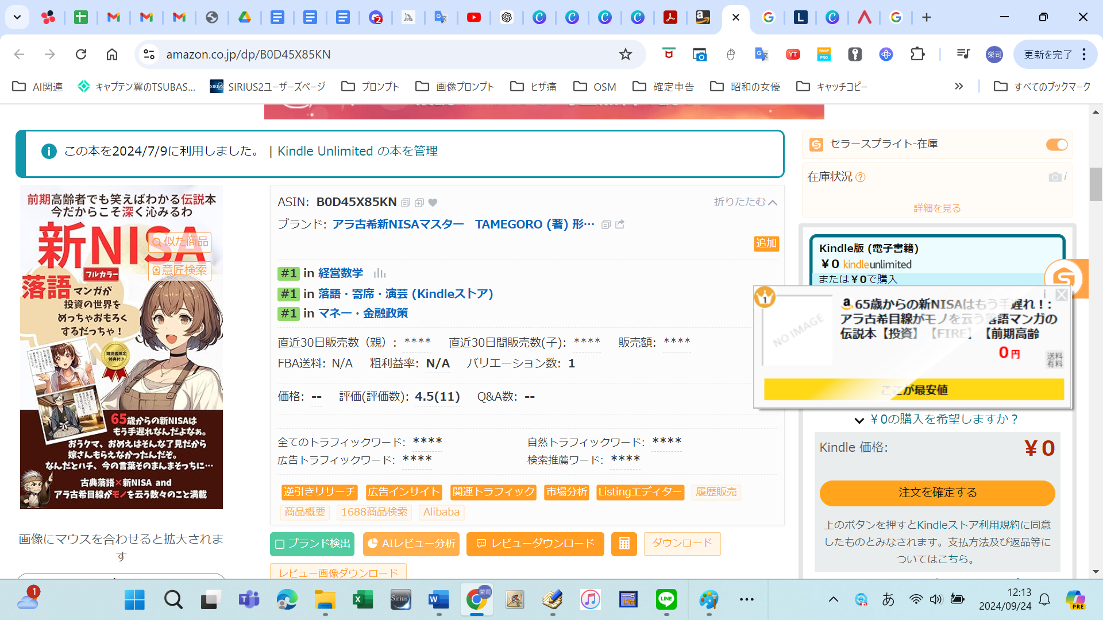Image resolution: width=1103 pixels, height=620 pixels.
Task: Click the heart icon next to ASIN
Action: coord(433,203)
